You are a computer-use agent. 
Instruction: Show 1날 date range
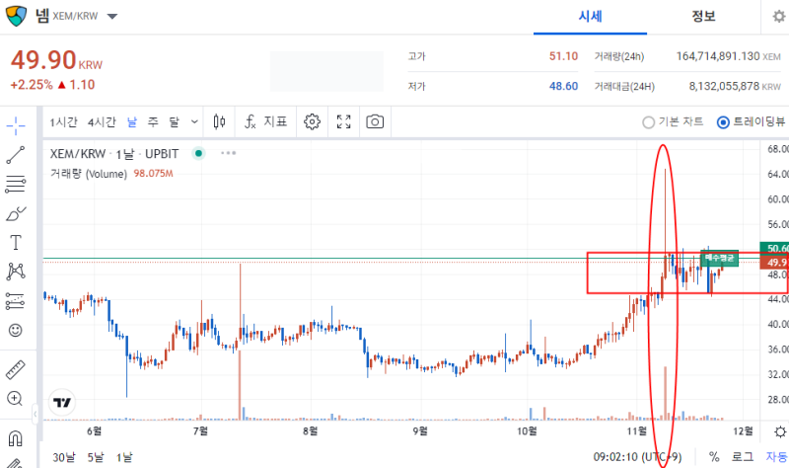tap(124, 457)
